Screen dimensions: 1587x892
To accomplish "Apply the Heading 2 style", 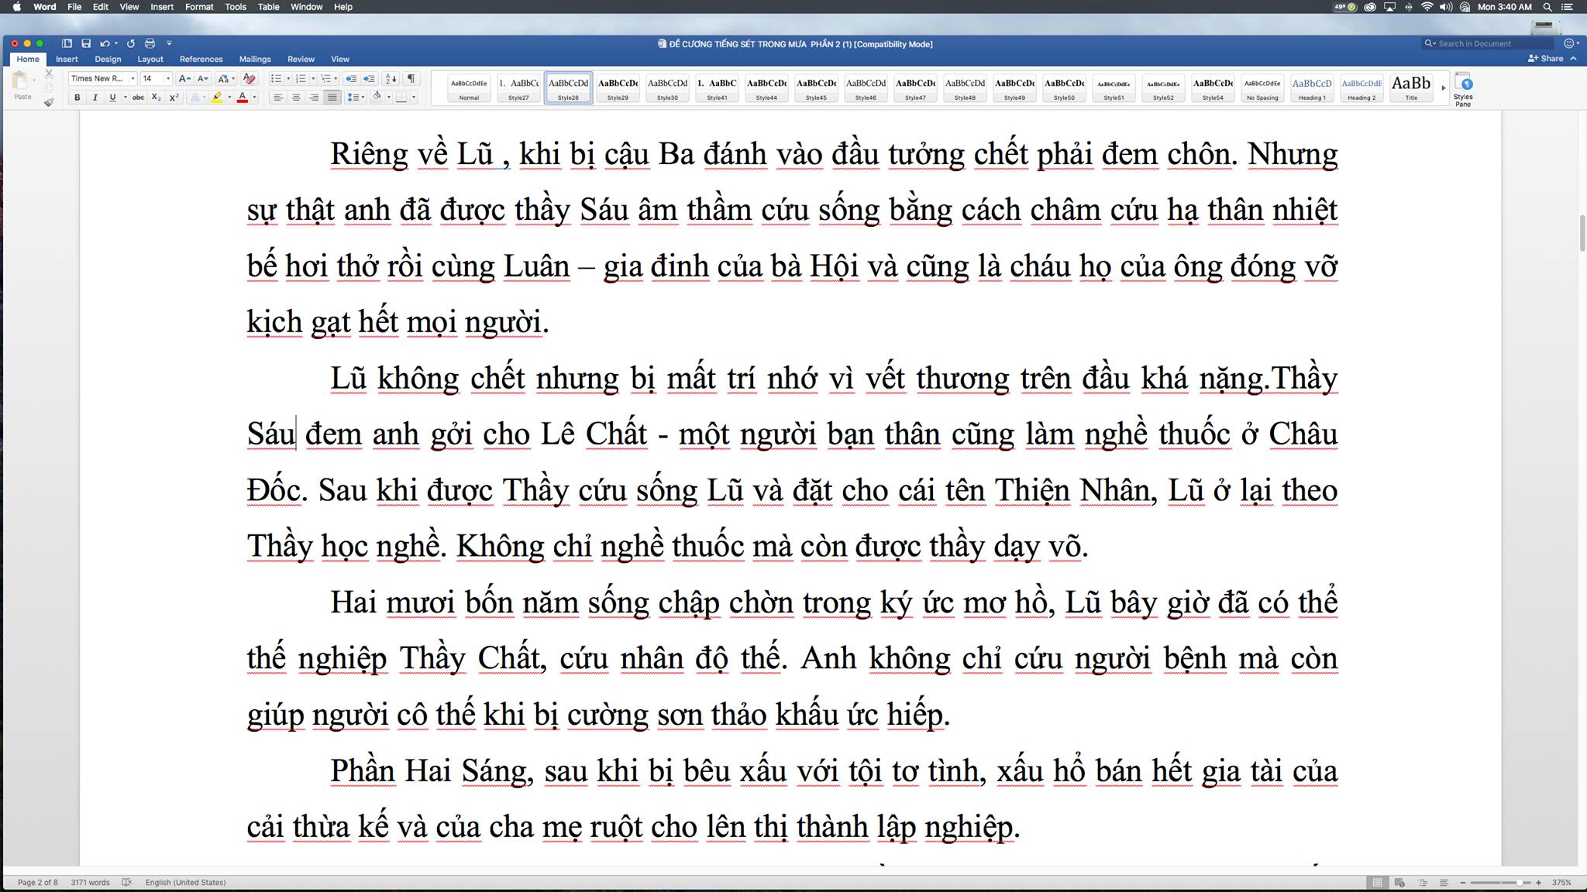I will tap(1362, 87).
